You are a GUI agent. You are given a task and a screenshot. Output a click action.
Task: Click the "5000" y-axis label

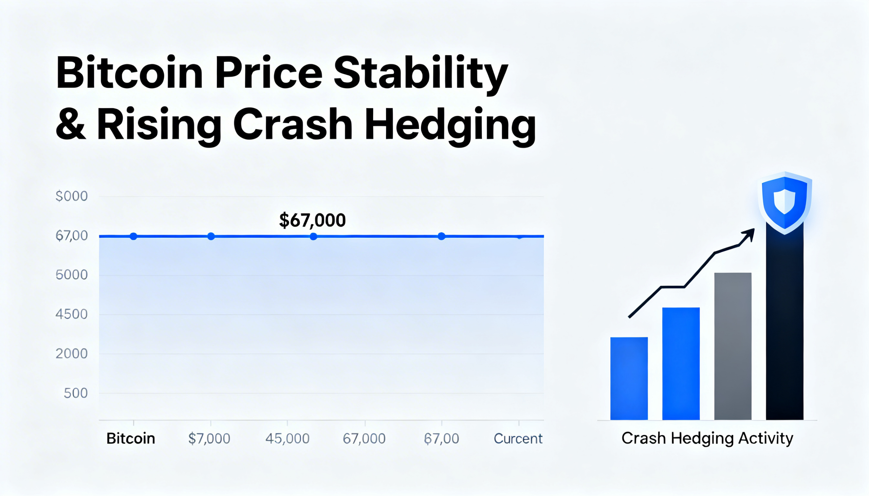click(x=71, y=275)
